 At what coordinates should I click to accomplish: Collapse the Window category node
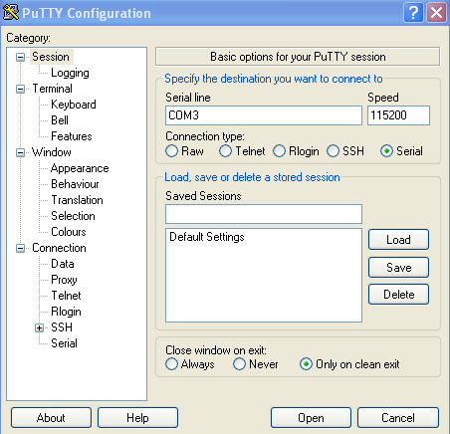click(x=20, y=152)
